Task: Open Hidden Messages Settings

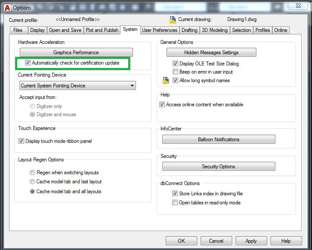Action: pyautogui.click(x=211, y=52)
